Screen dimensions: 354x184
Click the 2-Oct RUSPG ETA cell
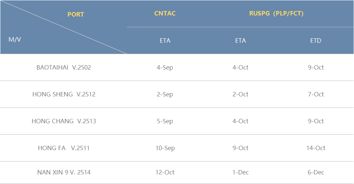coord(240,94)
